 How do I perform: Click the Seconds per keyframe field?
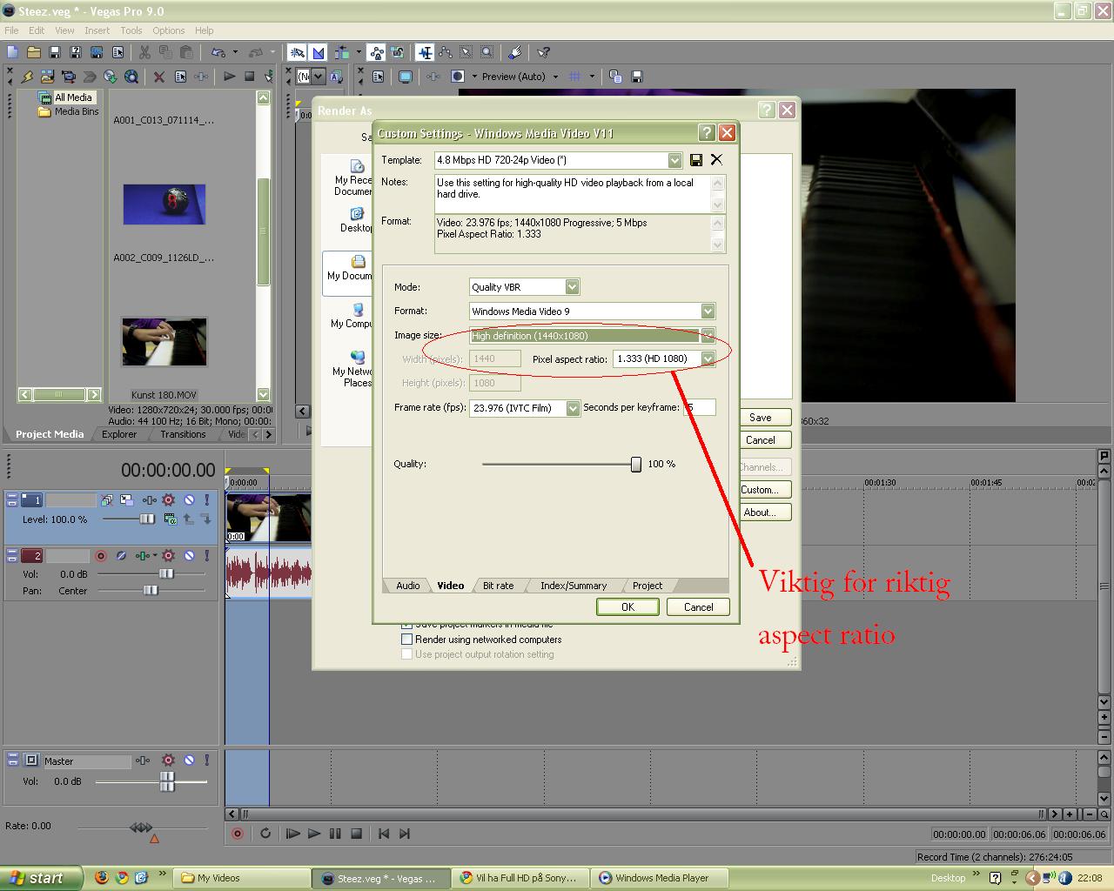[701, 407]
